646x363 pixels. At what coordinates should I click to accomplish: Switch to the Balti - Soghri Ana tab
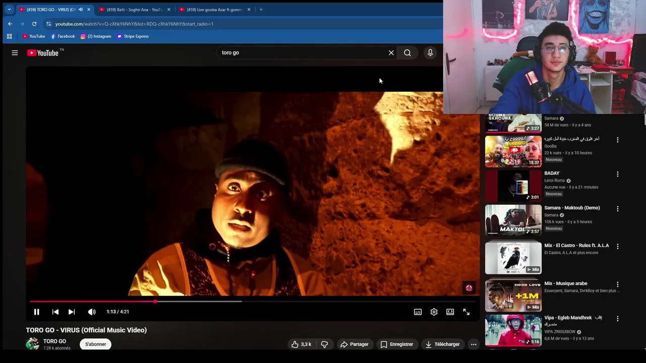pos(134,10)
